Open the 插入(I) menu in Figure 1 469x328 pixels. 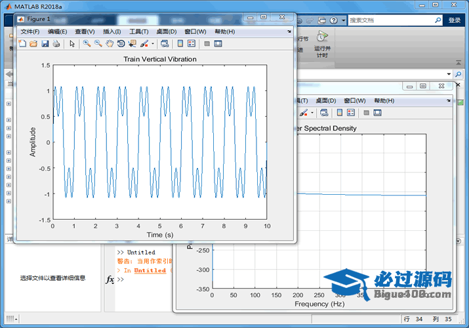[x=112, y=31]
